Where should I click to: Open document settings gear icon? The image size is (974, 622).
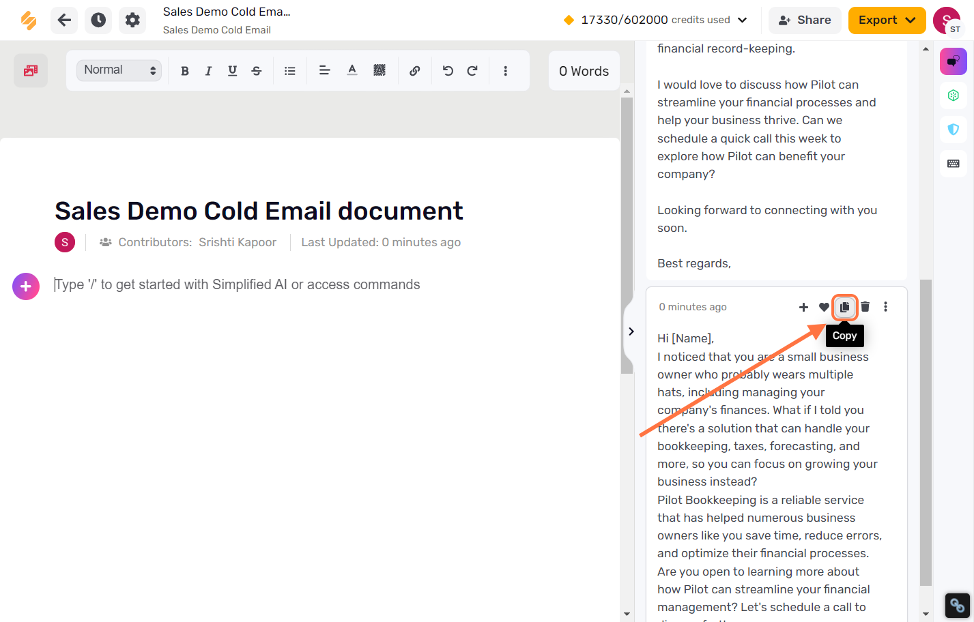[132, 20]
